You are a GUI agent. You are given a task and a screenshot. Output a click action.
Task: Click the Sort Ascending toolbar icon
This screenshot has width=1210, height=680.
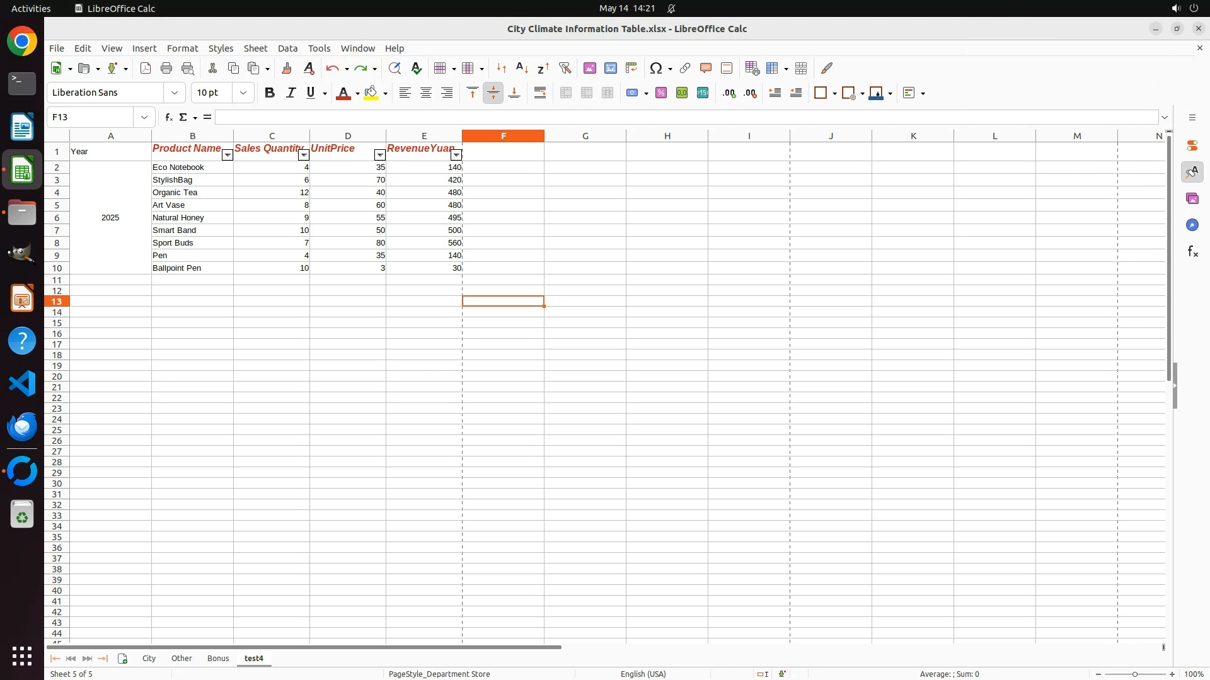(522, 68)
